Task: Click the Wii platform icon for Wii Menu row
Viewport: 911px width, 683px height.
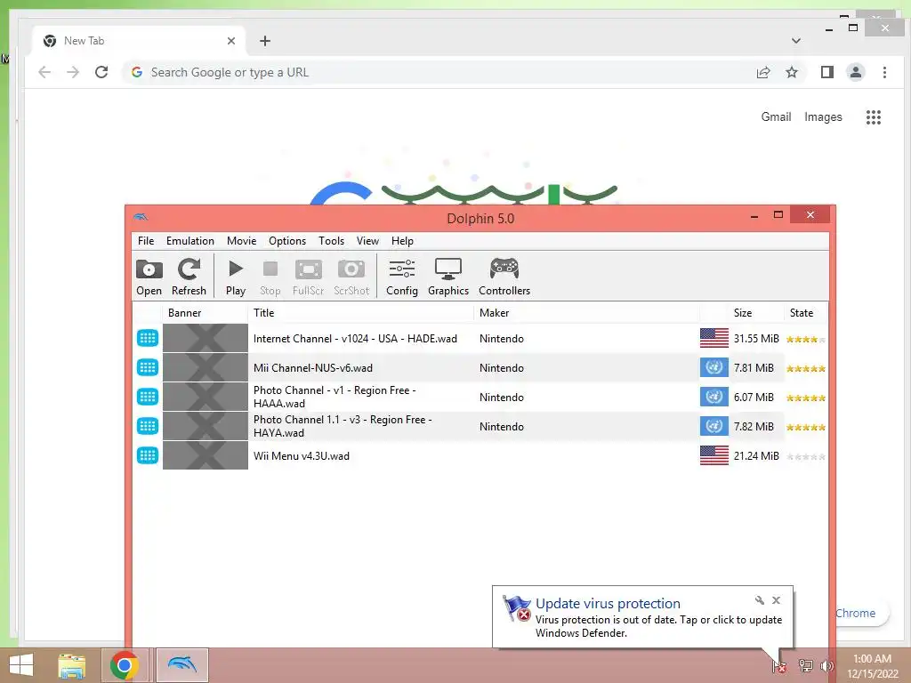Action: pos(148,455)
